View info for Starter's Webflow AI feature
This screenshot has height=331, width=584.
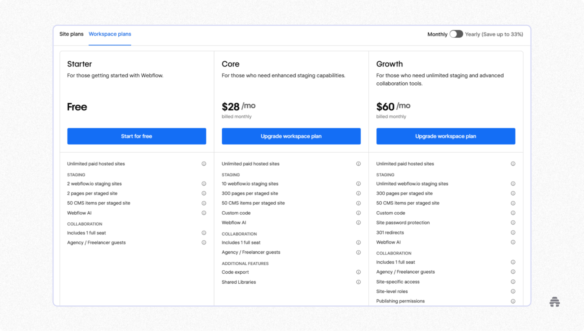[x=204, y=213]
